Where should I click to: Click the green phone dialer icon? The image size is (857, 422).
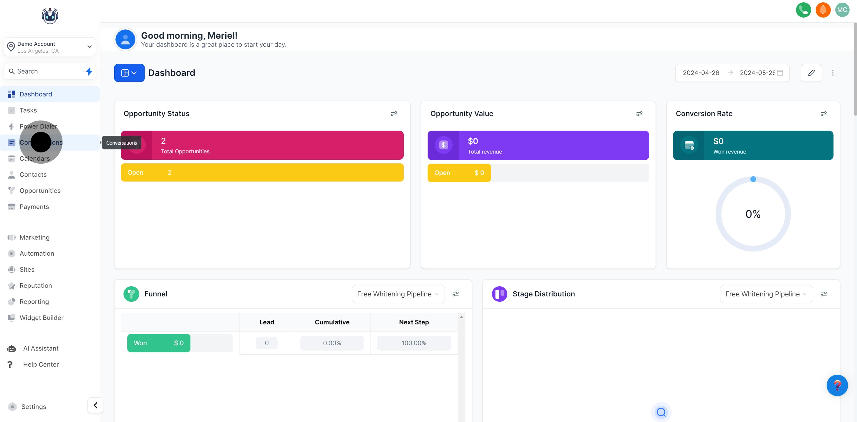(x=803, y=10)
